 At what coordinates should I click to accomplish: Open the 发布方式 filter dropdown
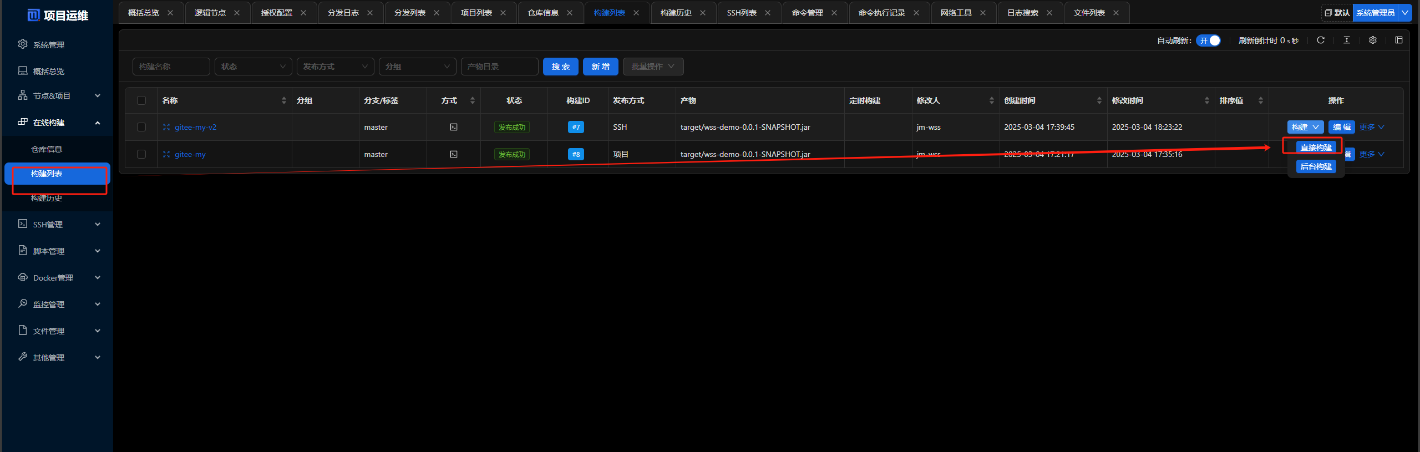point(335,67)
